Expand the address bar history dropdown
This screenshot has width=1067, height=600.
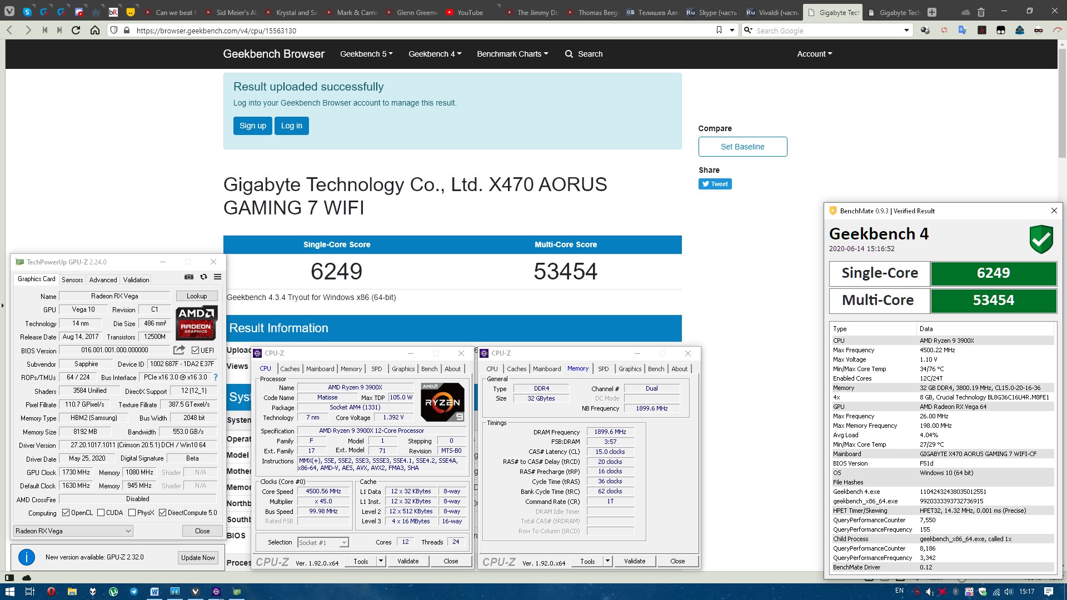tap(732, 30)
